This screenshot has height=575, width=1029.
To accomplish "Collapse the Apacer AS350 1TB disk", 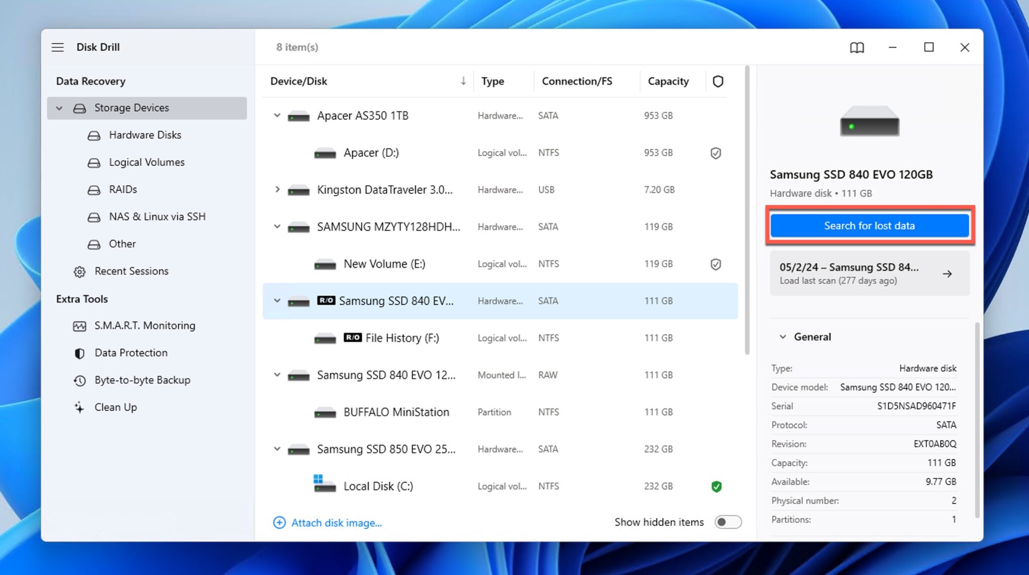I will click(x=277, y=116).
